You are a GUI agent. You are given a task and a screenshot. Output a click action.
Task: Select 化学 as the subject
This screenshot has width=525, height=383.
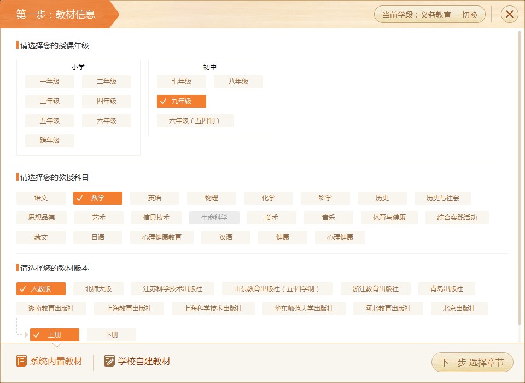(x=268, y=198)
